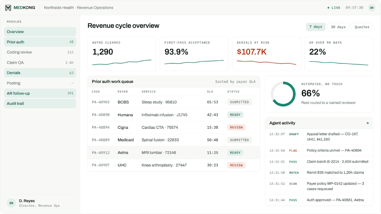Go to AR follow-up module
Image resolution: width=381 pixels, height=214 pixels.
coord(40,93)
